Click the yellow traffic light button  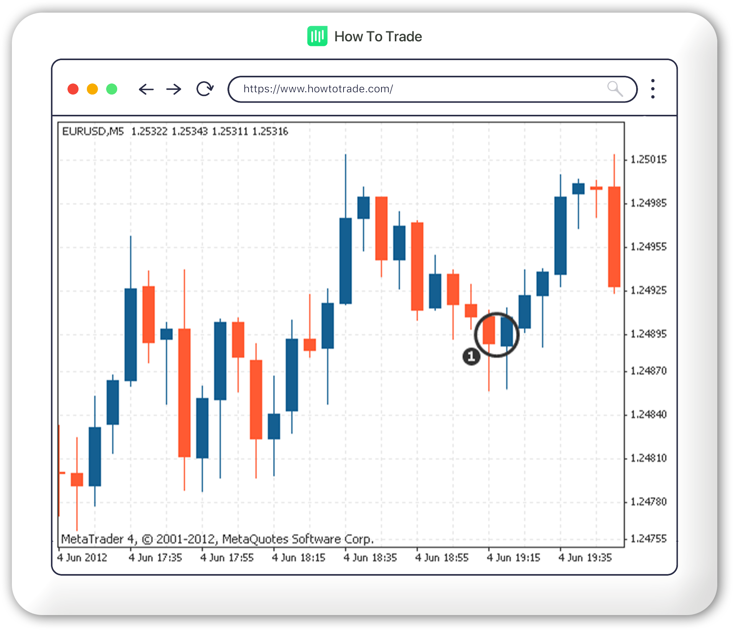[x=92, y=89]
